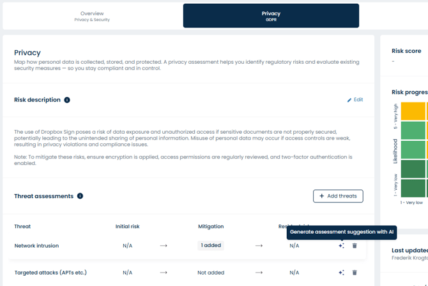Click Network intrusion initial risk N/A
This screenshot has height=286, width=428.
[x=127, y=246]
